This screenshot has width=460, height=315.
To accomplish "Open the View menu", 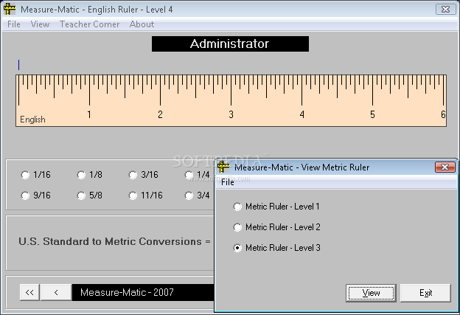I will (x=41, y=24).
